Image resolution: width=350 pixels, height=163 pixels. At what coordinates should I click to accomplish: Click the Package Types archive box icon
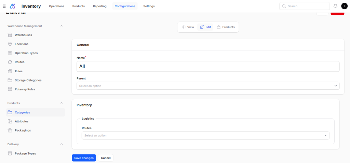coord(10,153)
